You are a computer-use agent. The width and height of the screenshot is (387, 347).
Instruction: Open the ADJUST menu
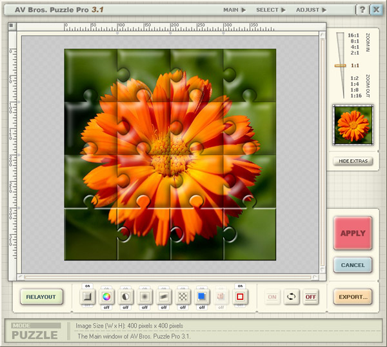pos(311,10)
